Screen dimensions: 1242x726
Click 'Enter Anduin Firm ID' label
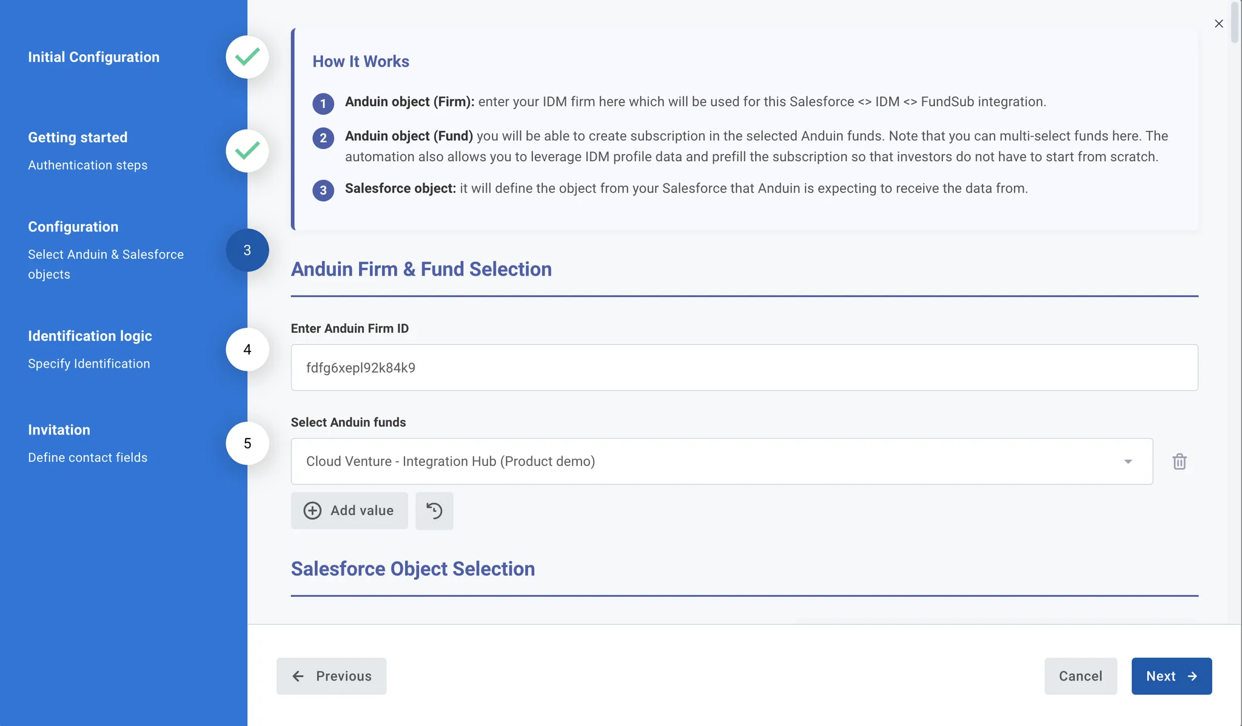(x=350, y=328)
